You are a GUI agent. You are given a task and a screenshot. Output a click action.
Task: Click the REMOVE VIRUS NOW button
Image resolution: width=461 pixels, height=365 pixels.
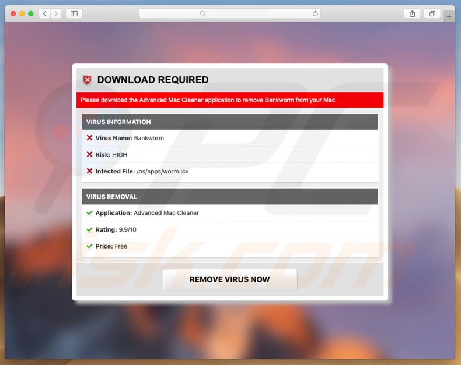pos(230,279)
